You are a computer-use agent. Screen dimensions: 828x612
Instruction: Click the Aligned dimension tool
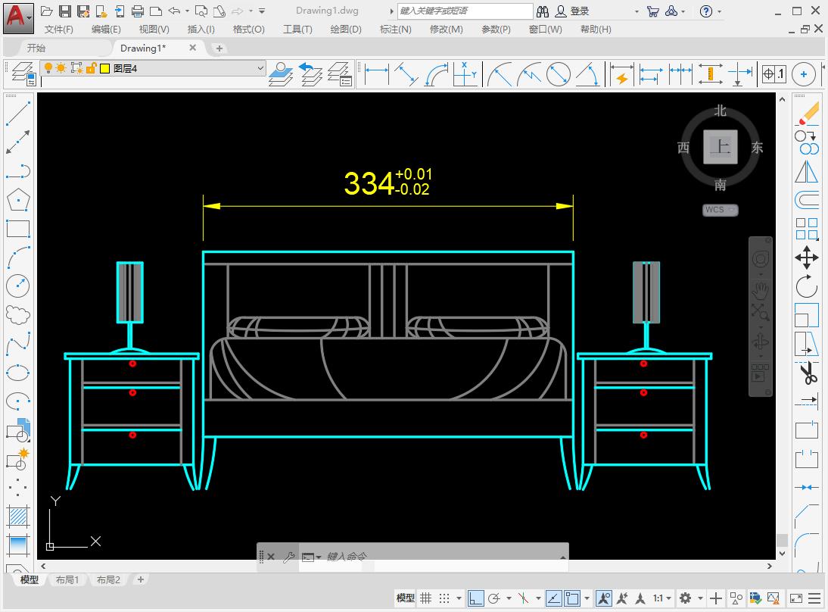coord(406,74)
